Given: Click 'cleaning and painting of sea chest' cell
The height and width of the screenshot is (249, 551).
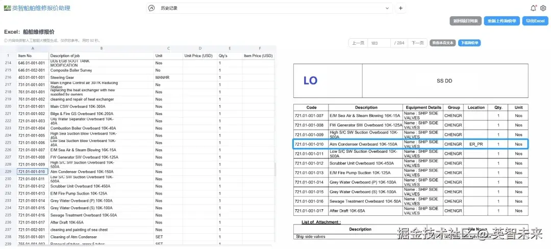Looking at the screenshot, I should (101, 230).
